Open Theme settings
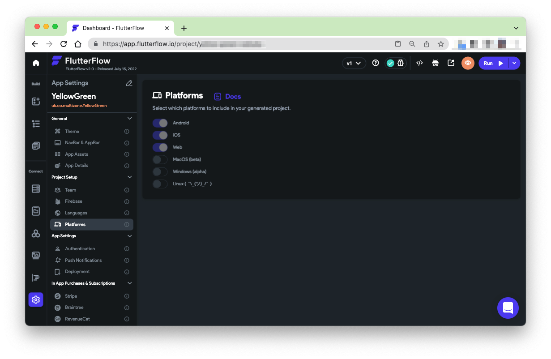This screenshot has width=551, height=359. tap(92, 132)
